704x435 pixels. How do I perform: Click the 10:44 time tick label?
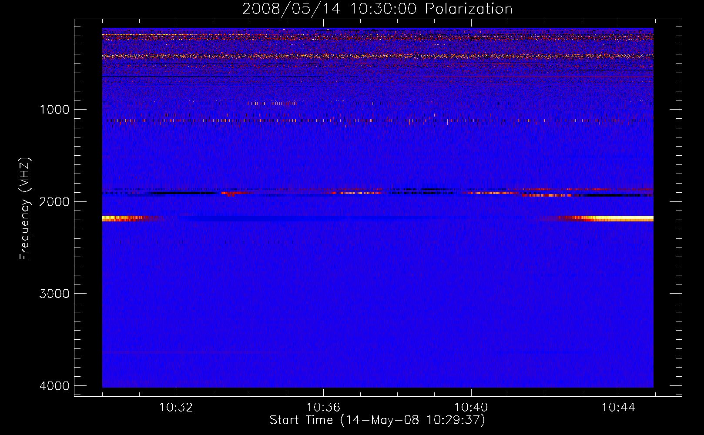618,408
